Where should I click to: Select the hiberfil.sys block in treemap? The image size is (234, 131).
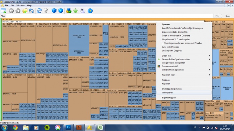click(227, 88)
